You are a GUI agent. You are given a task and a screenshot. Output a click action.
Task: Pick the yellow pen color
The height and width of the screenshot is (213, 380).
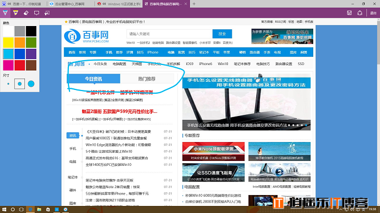click(x=8, y=43)
